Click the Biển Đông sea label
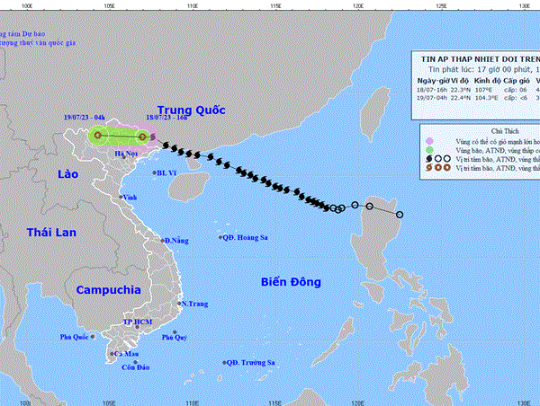The height and width of the screenshot is (406, 540). tap(291, 282)
